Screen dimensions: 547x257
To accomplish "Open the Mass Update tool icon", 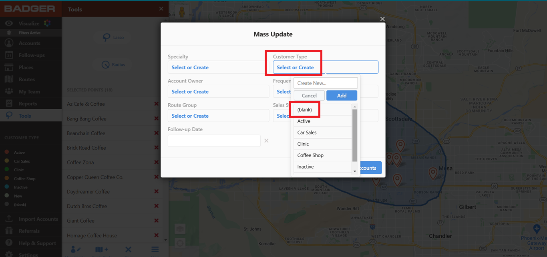I will tap(75, 249).
